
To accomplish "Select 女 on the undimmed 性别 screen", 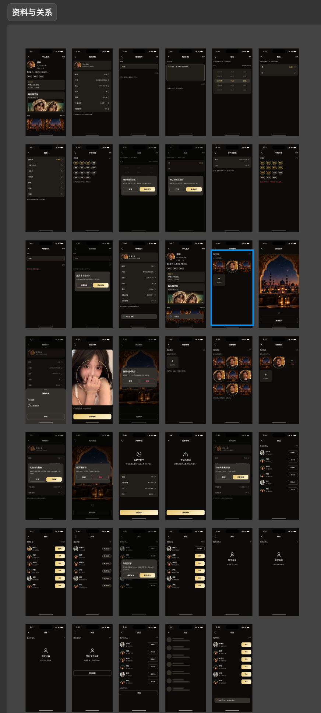I will (x=279, y=73).
